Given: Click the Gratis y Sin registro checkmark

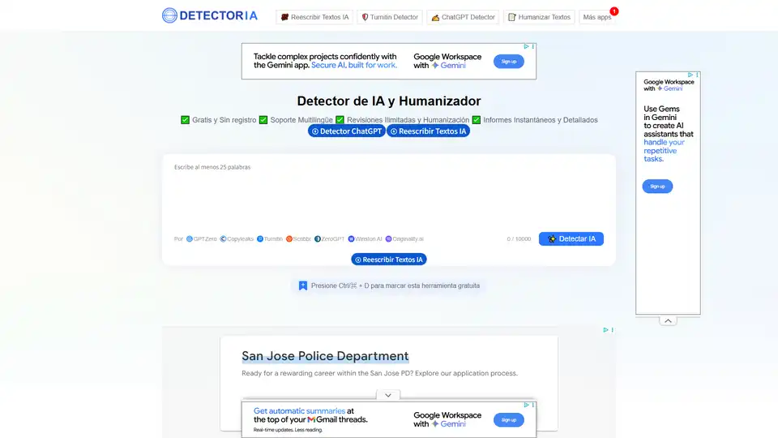Looking at the screenshot, I should point(185,120).
